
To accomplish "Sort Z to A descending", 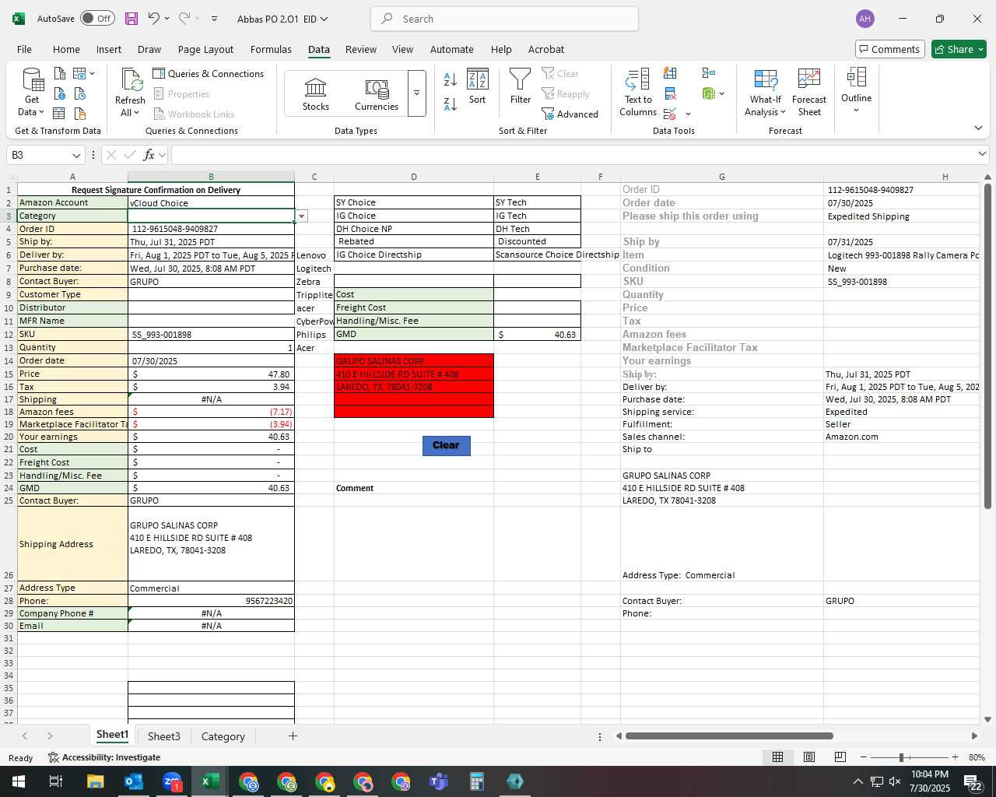I will point(450,104).
